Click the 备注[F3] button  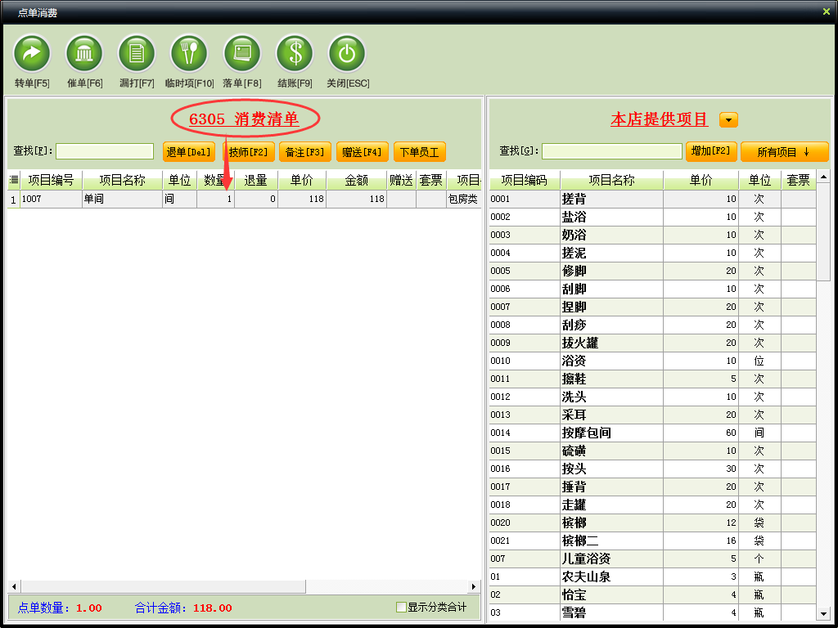[305, 151]
